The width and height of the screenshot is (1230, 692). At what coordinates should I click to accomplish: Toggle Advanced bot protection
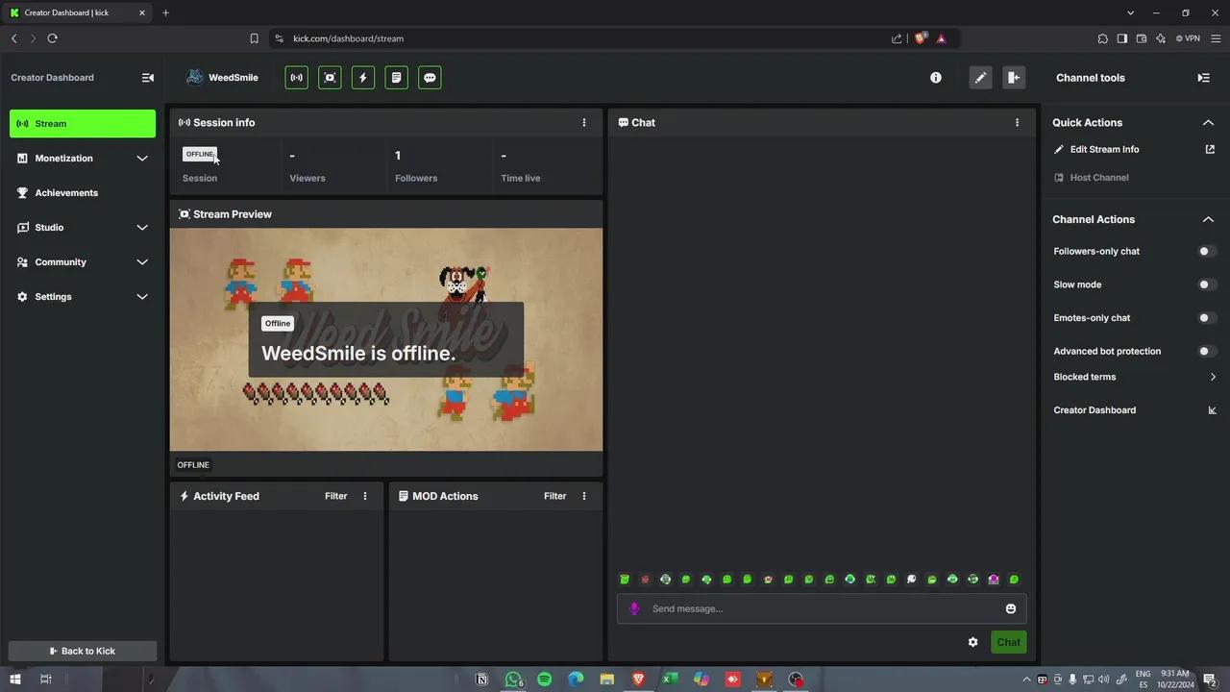pyautogui.click(x=1207, y=352)
